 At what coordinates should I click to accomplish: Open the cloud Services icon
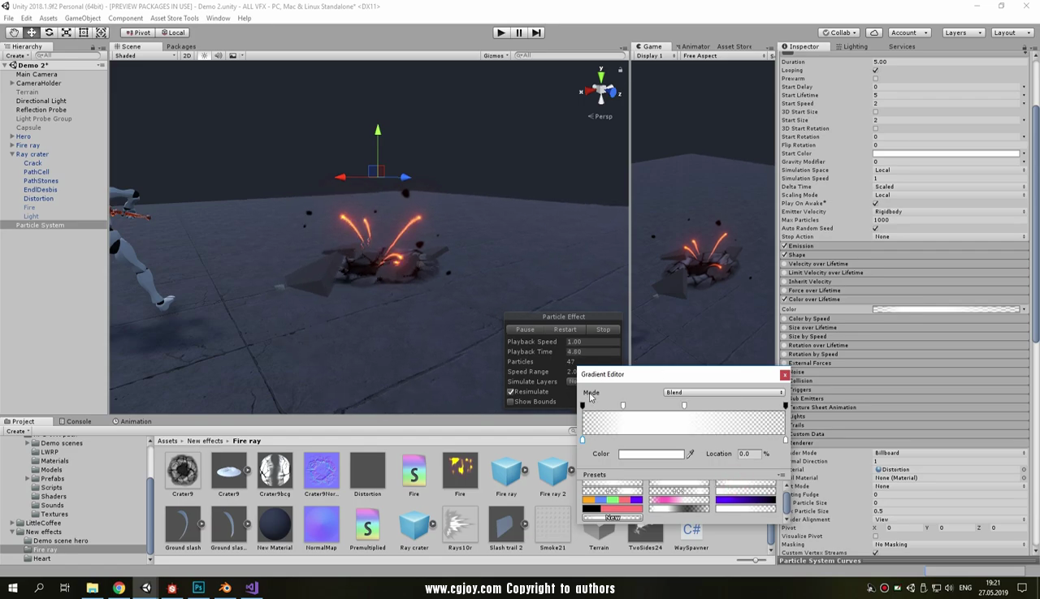tap(874, 32)
